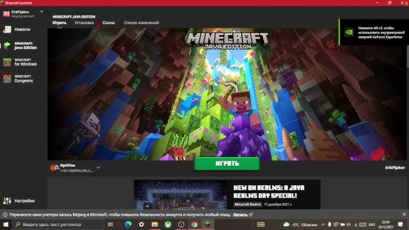Click the ErikPjakov username beside the play button

tap(395, 167)
